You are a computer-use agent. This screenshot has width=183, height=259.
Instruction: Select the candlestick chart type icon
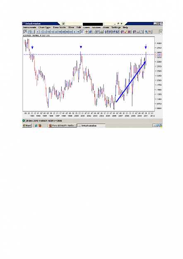[x=25, y=32]
